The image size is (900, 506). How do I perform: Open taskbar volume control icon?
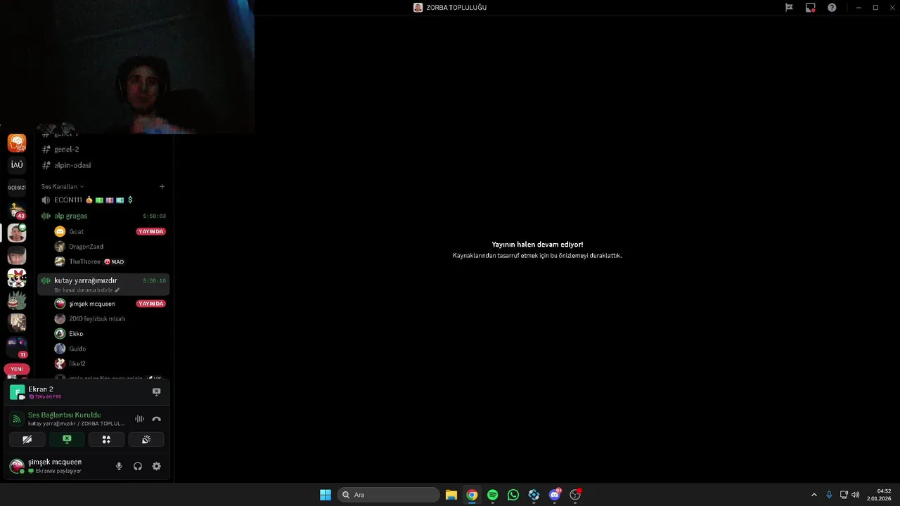click(855, 495)
